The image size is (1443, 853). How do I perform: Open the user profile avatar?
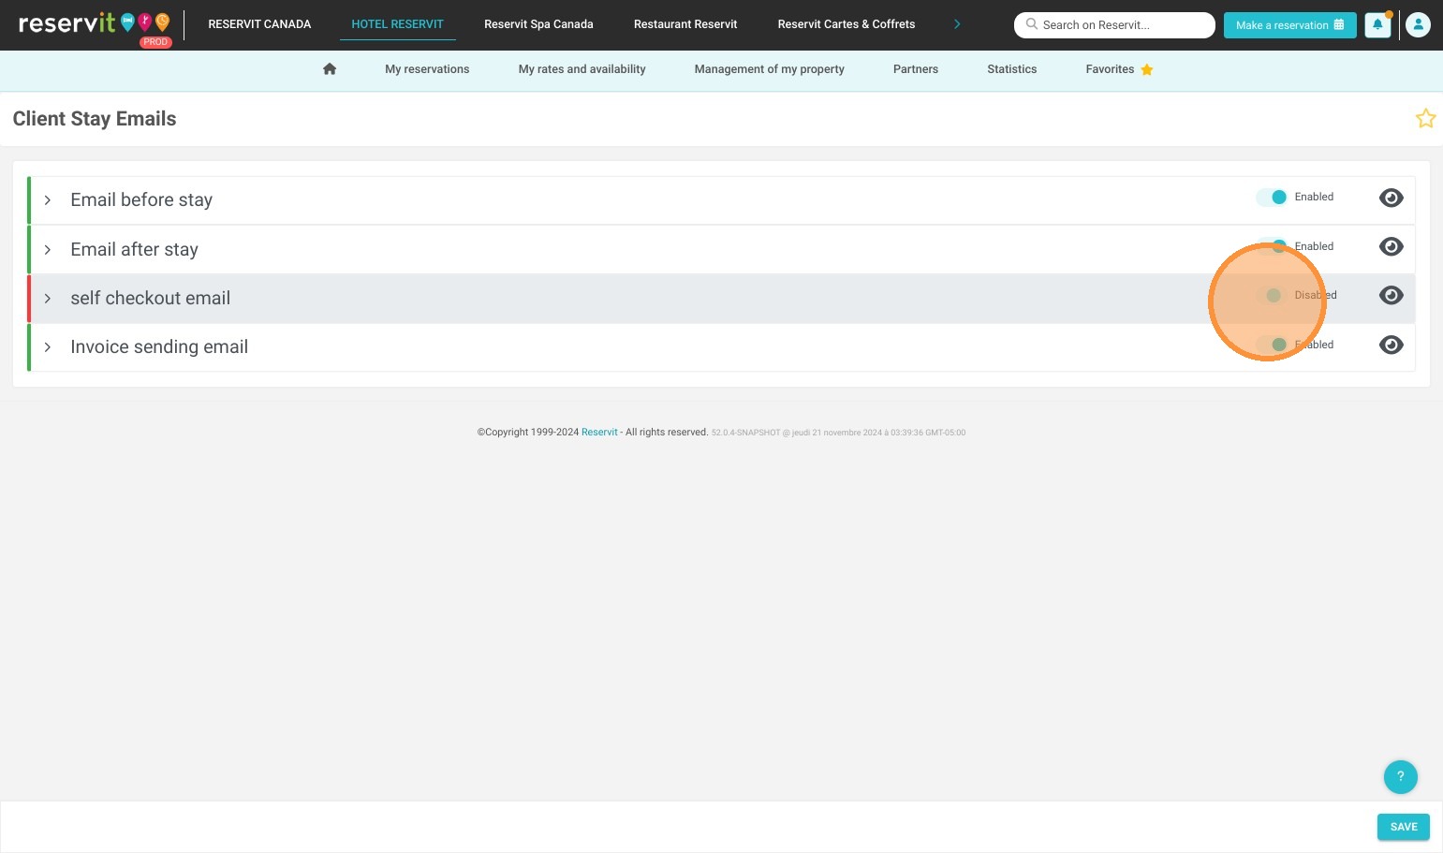point(1419,25)
